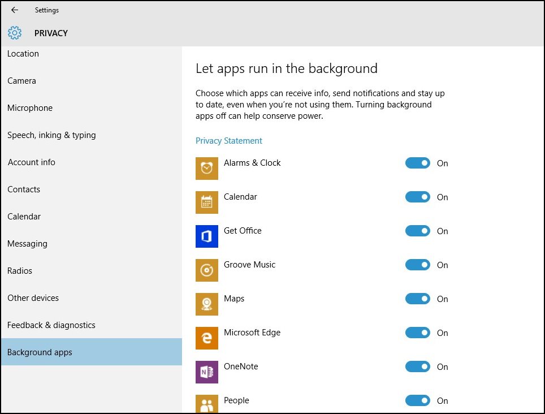
Task: Disable Get Office background toggle
Action: (417, 231)
